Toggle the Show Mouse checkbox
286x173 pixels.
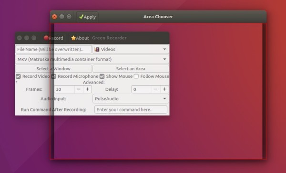[102, 76]
